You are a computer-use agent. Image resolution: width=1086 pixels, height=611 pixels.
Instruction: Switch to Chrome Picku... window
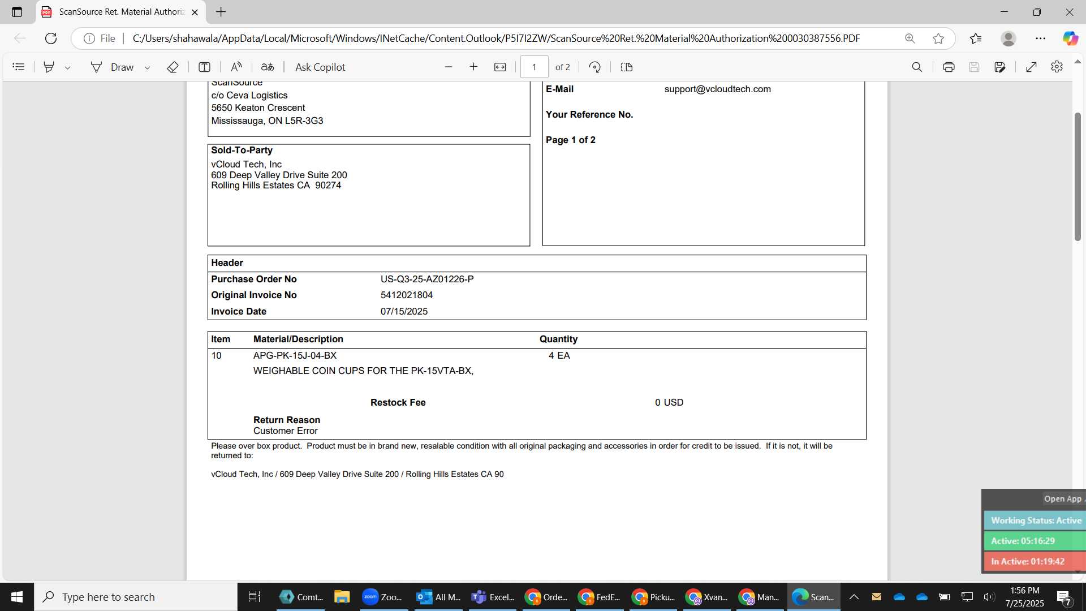pos(653,597)
